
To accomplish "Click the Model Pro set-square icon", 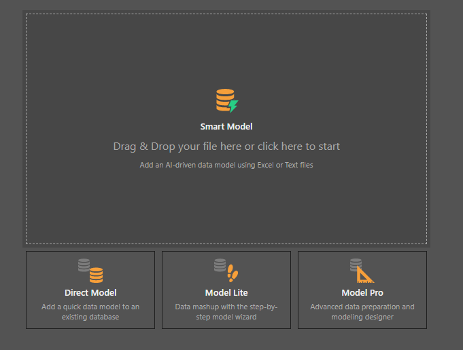I will [x=362, y=271].
